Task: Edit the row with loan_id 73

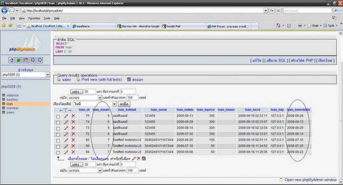Action: point(66,128)
